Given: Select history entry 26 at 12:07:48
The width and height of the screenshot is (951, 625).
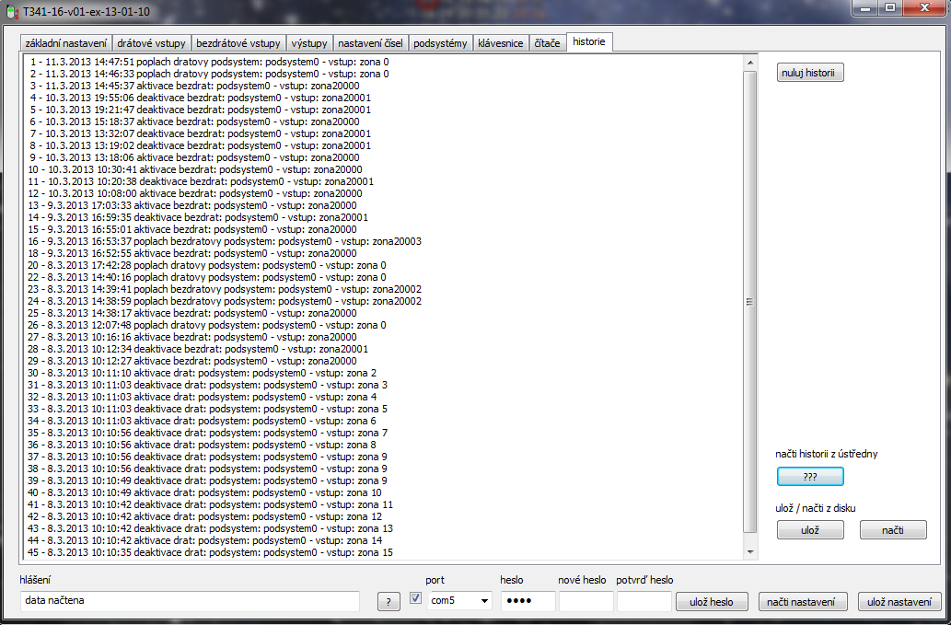Looking at the screenshot, I should 207,325.
